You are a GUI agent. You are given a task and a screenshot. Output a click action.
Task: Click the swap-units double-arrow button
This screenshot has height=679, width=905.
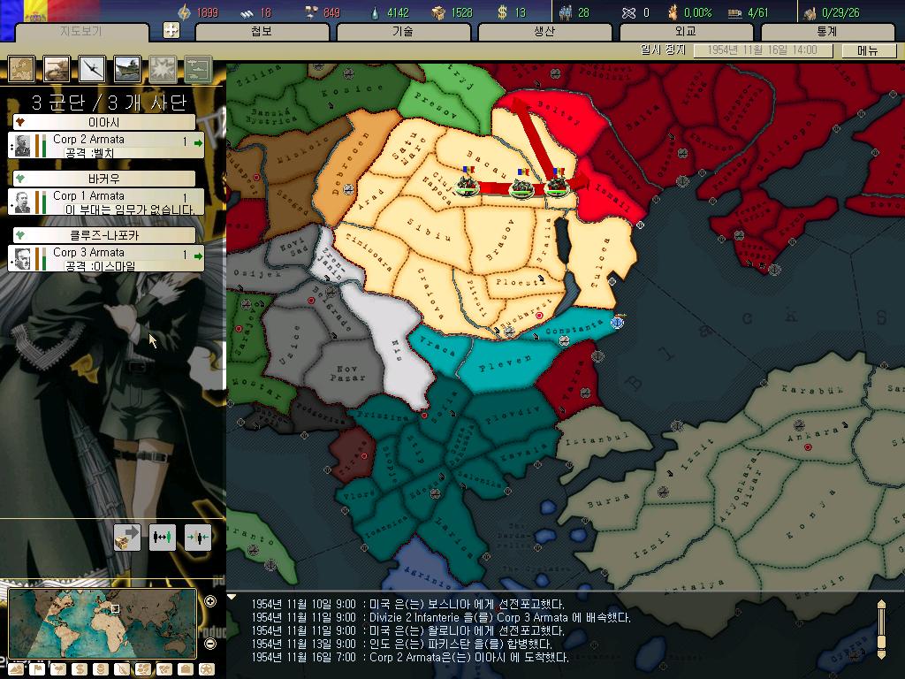(x=163, y=537)
